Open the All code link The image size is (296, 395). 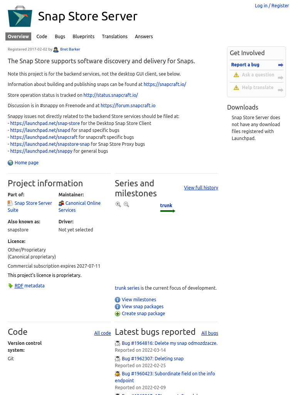point(103,333)
